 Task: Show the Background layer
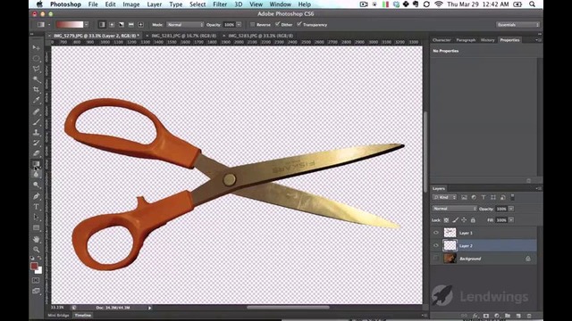click(x=436, y=259)
